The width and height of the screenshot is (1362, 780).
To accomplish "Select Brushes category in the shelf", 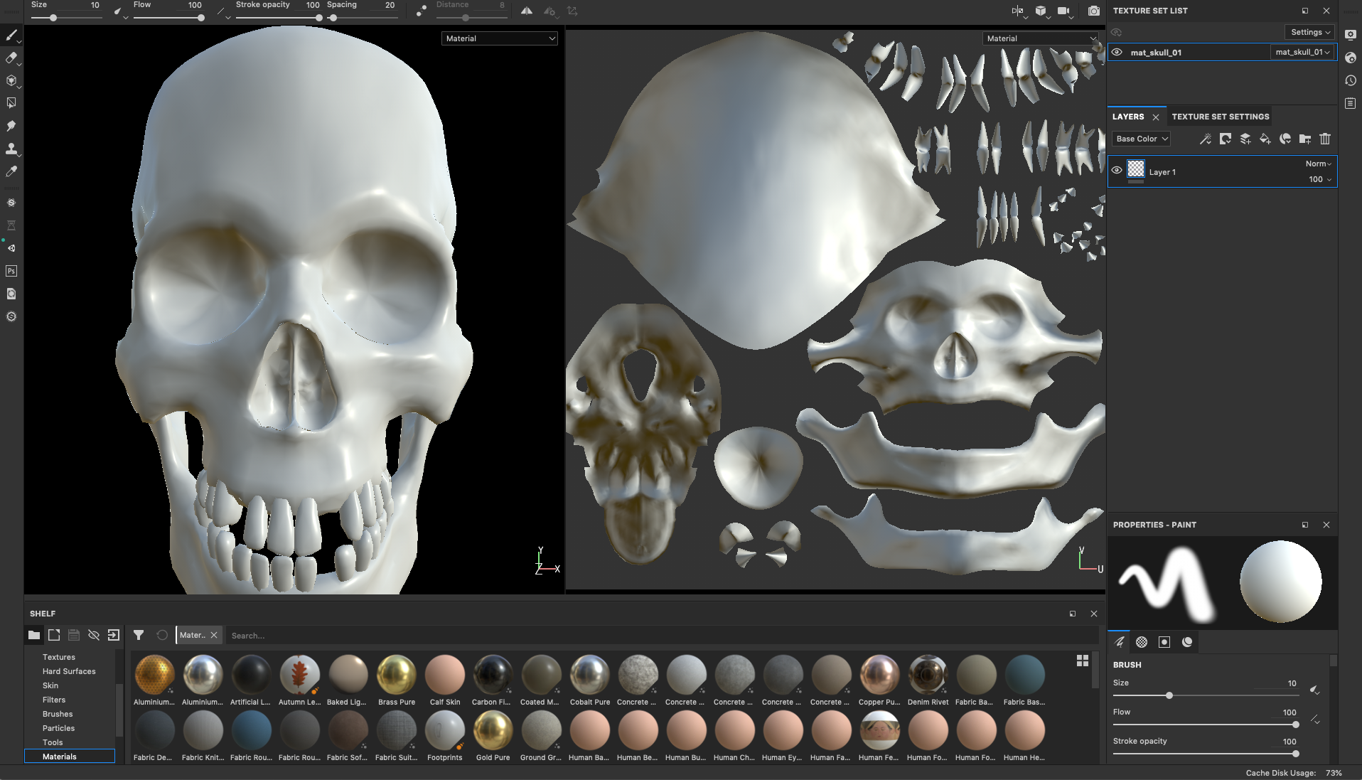I will tap(58, 714).
